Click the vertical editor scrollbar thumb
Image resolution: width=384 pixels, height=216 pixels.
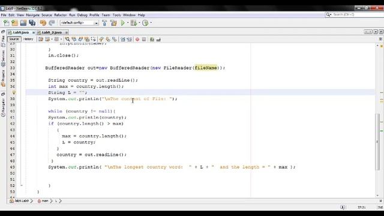pos(377,142)
